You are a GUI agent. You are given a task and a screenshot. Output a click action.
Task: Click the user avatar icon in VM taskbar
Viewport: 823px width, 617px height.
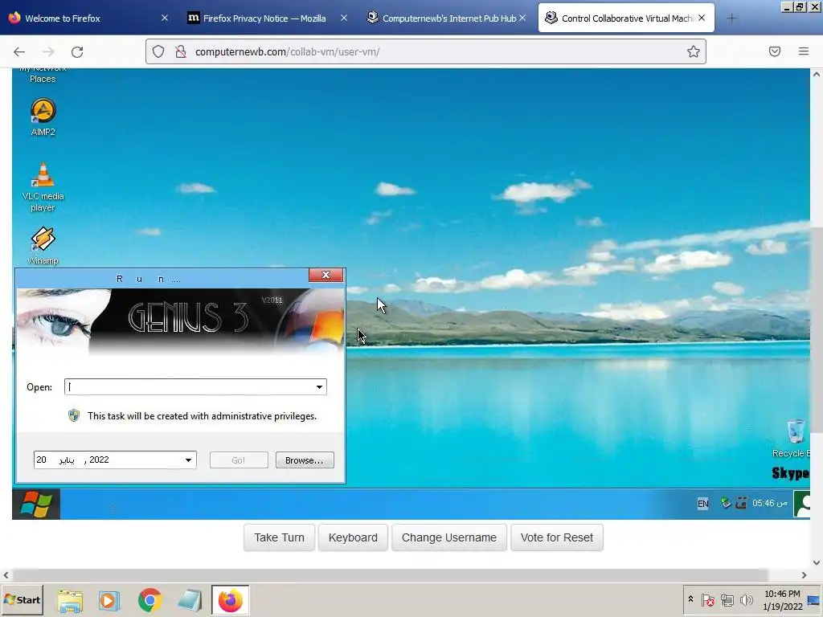[x=801, y=504]
